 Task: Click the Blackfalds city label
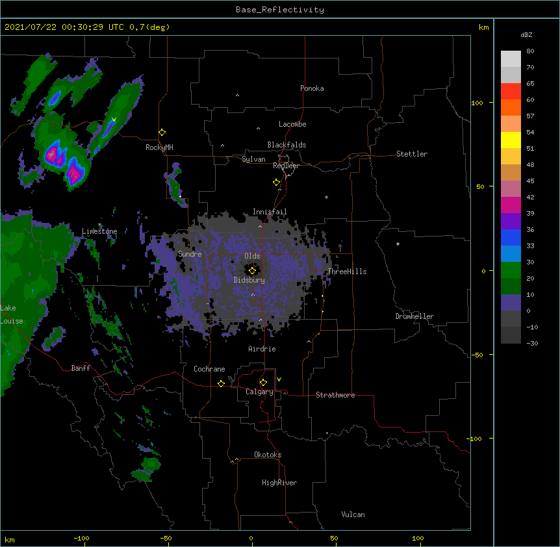[286, 145]
